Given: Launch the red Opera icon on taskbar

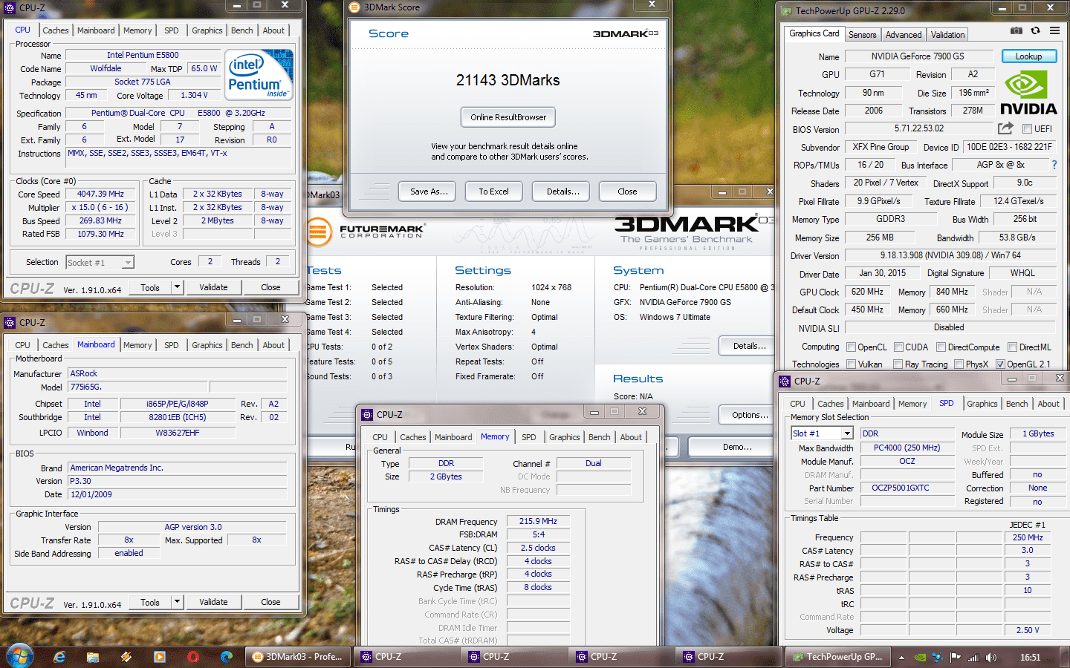Looking at the screenshot, I should (x=193, y=657).
